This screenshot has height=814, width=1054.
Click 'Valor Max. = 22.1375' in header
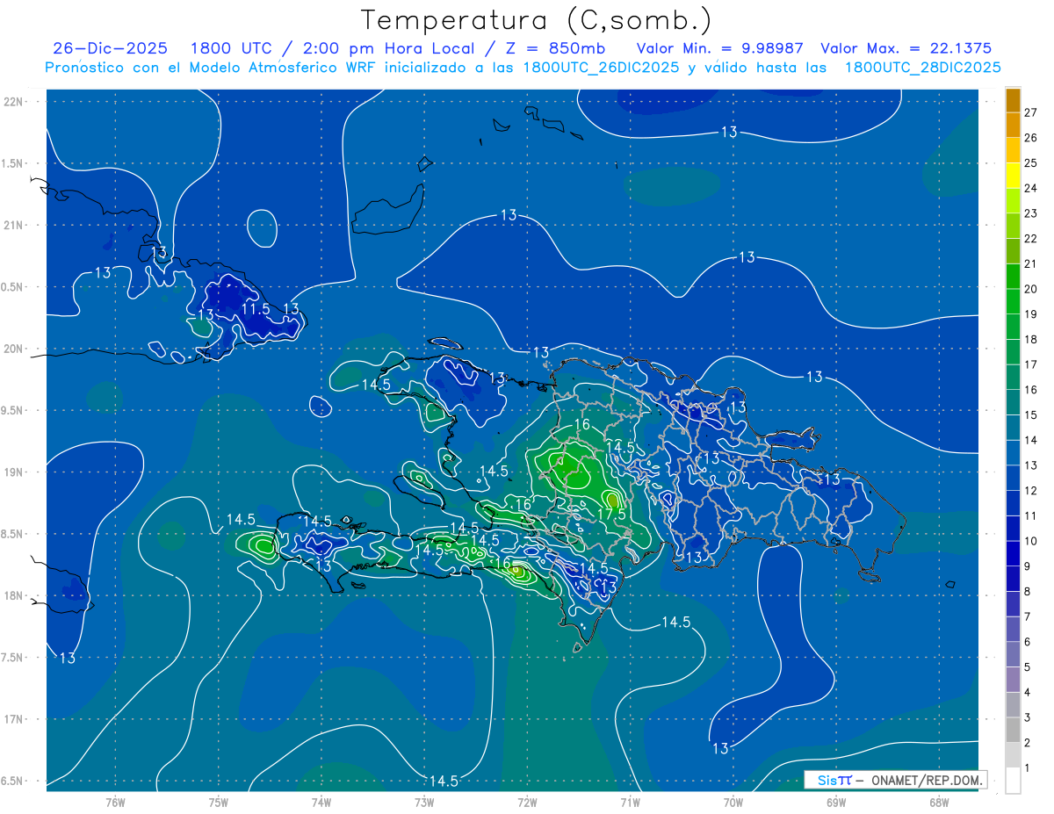(906, 48)
